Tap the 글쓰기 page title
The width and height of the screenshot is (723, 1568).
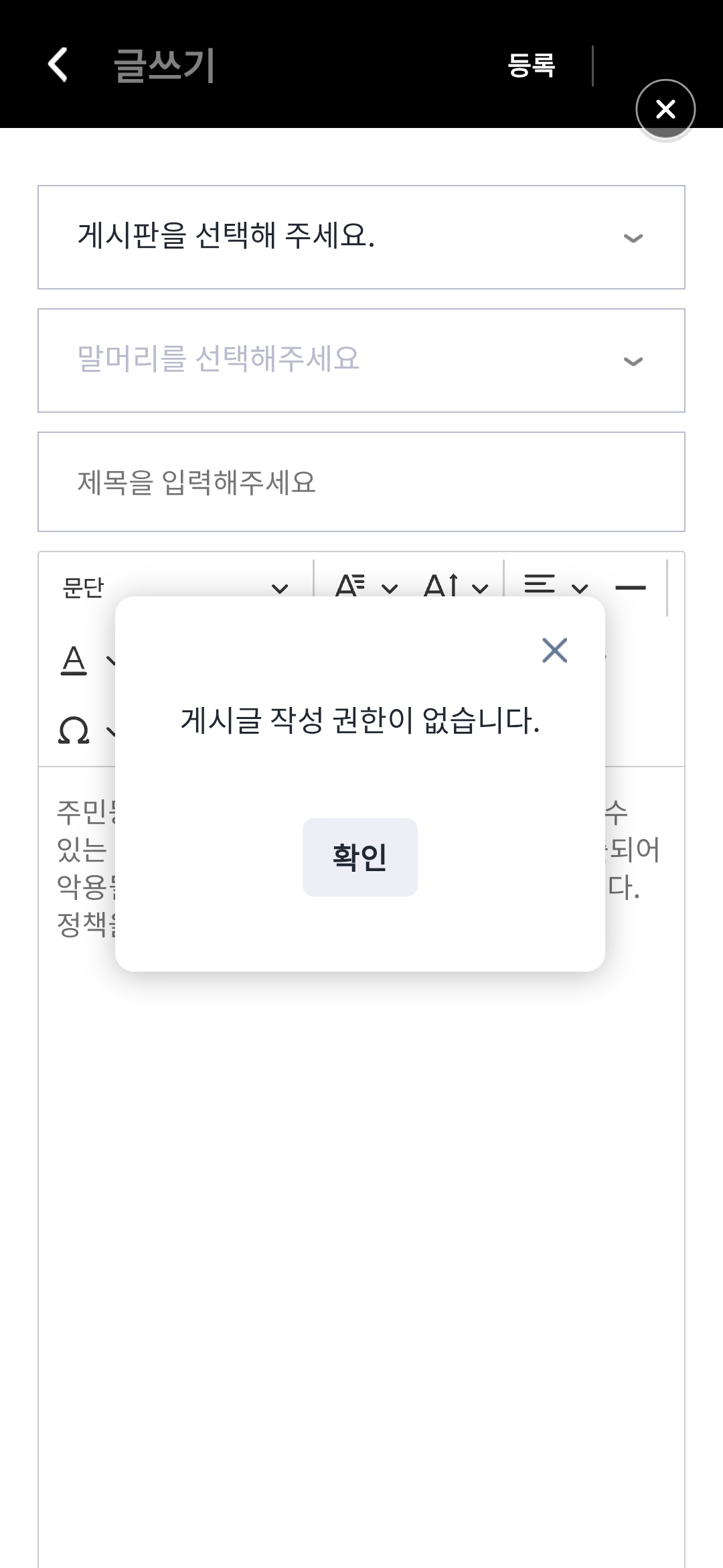(164, 66)
